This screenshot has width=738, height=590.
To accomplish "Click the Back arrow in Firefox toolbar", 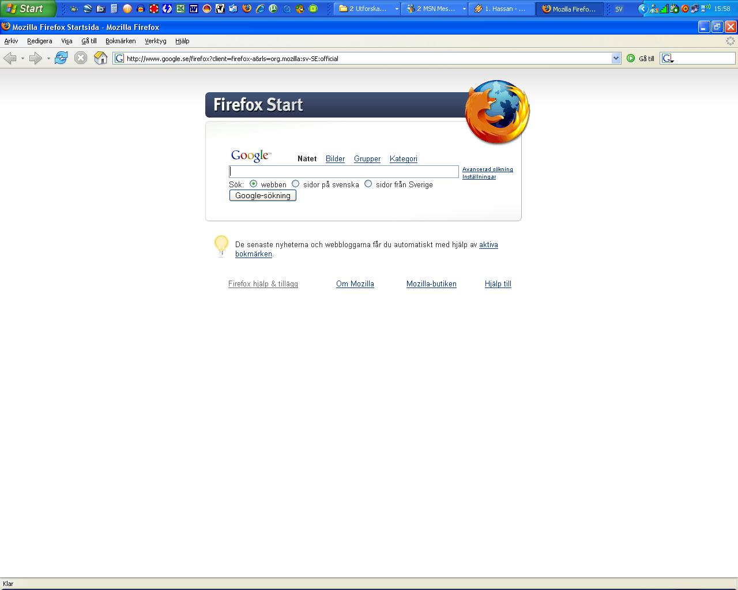I will point(10,58).
